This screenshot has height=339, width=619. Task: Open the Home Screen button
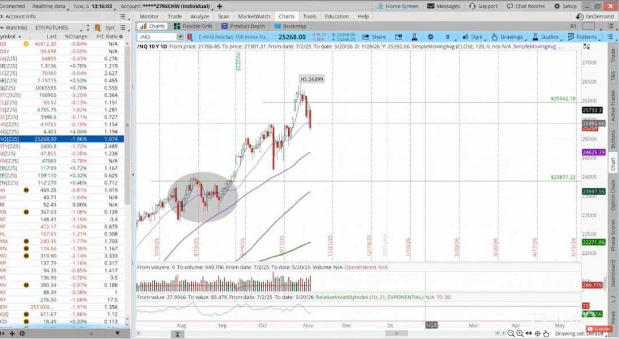click(398, 6)
